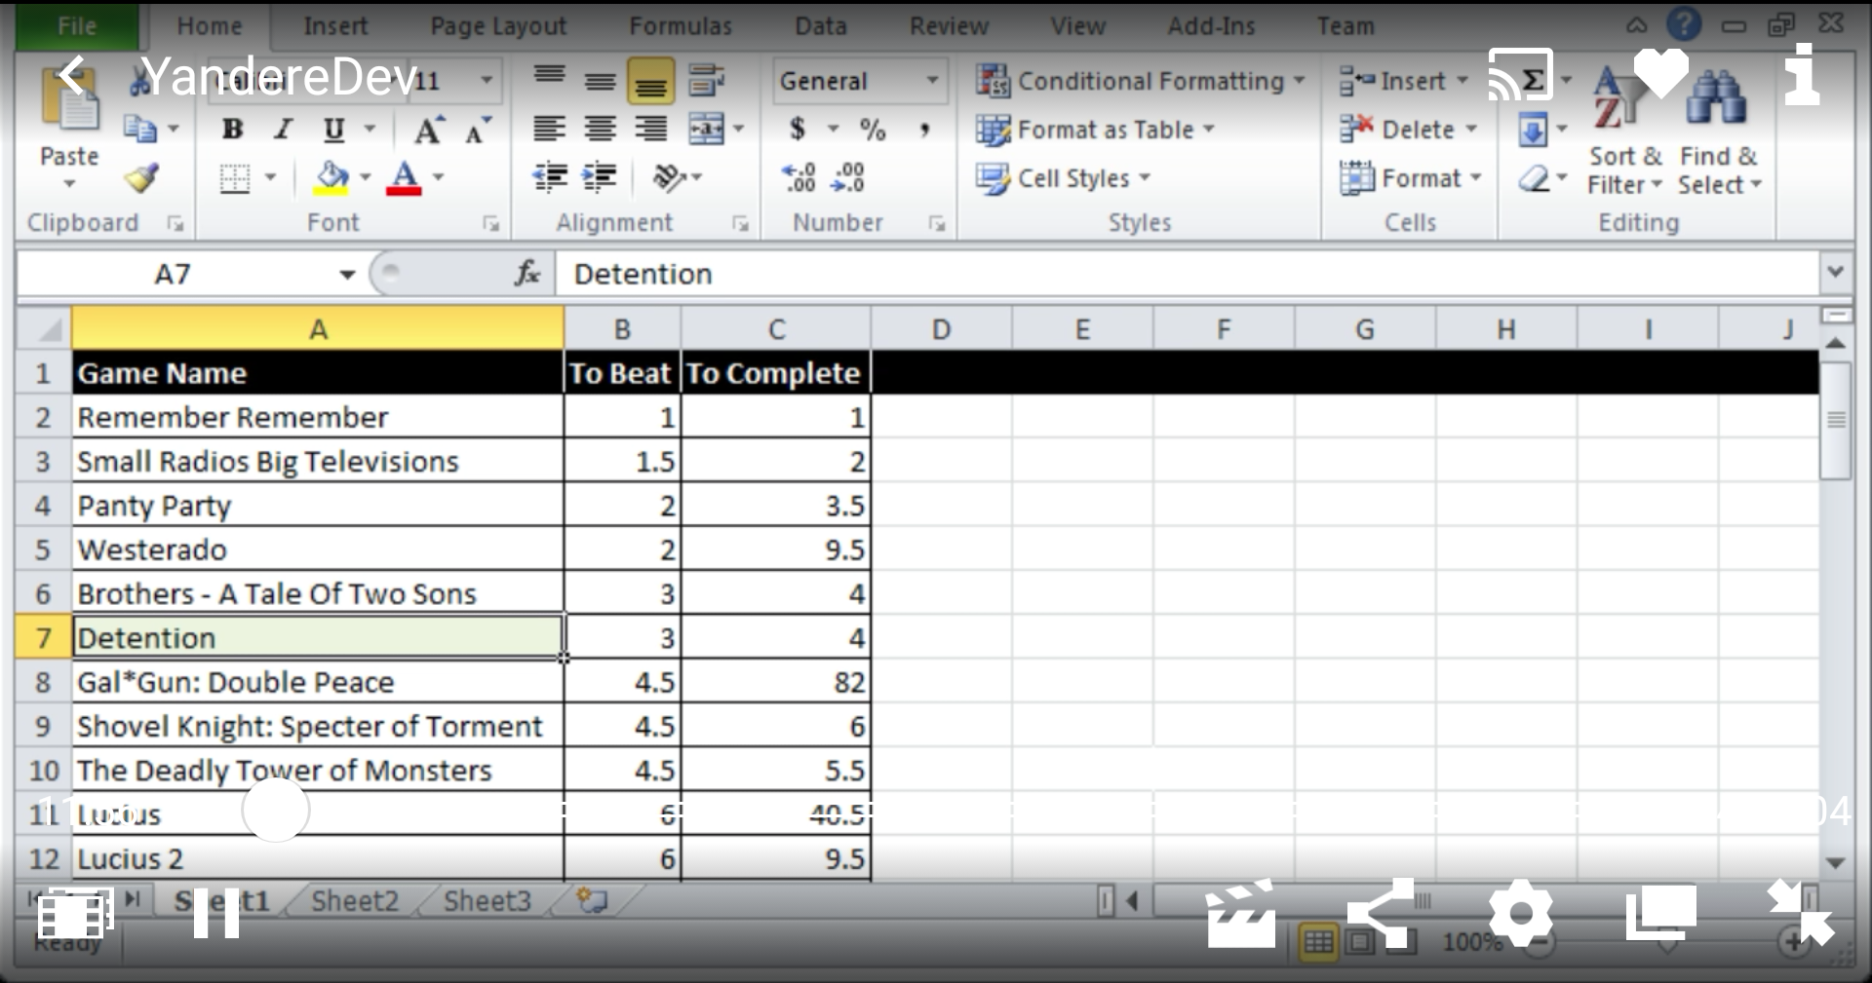This screenshot has height=983, width=1872.
Task: Open the film strip icon in the player
Action: tap(75, 914)
